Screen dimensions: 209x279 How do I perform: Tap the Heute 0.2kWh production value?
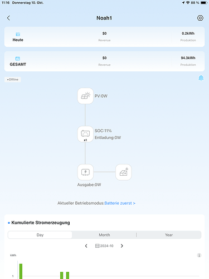point(188,33)
